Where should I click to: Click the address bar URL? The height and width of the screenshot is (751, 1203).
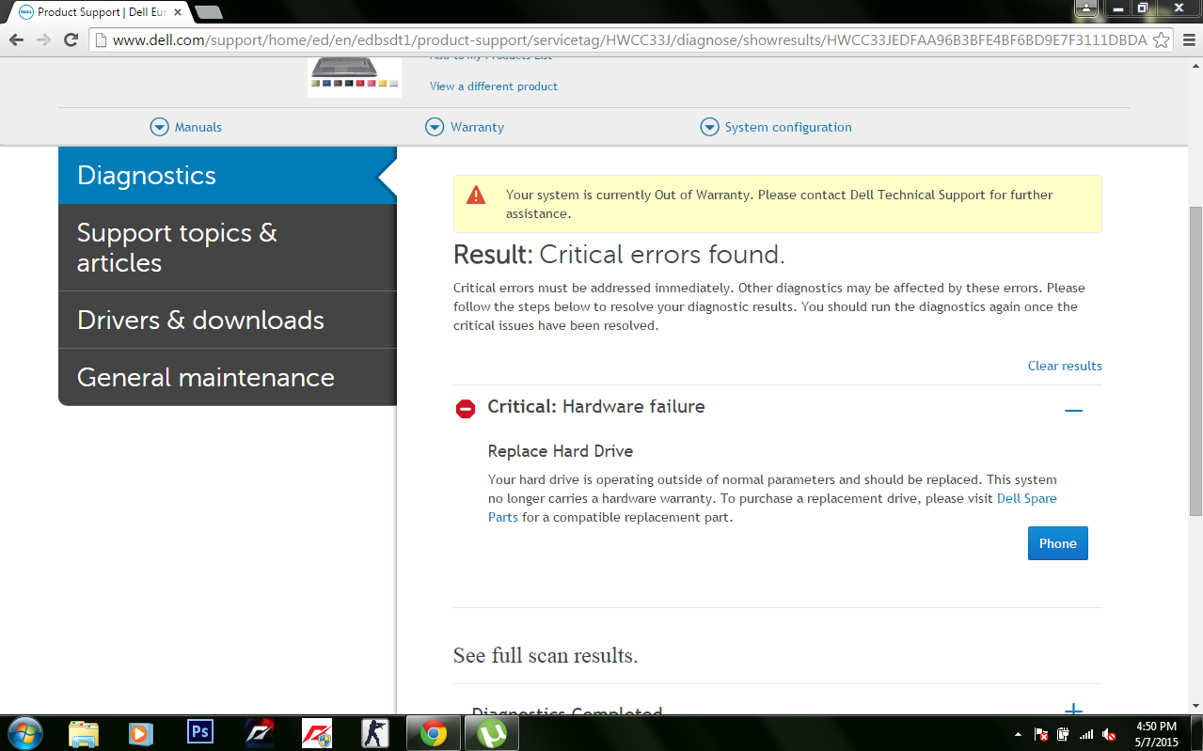pos(629,39)
